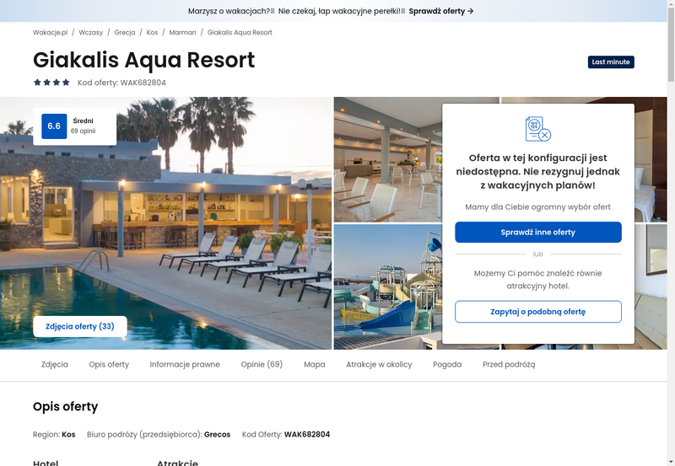
Task: Open the Zdjęcia oferty (33) gallery button
Action: 80,326
